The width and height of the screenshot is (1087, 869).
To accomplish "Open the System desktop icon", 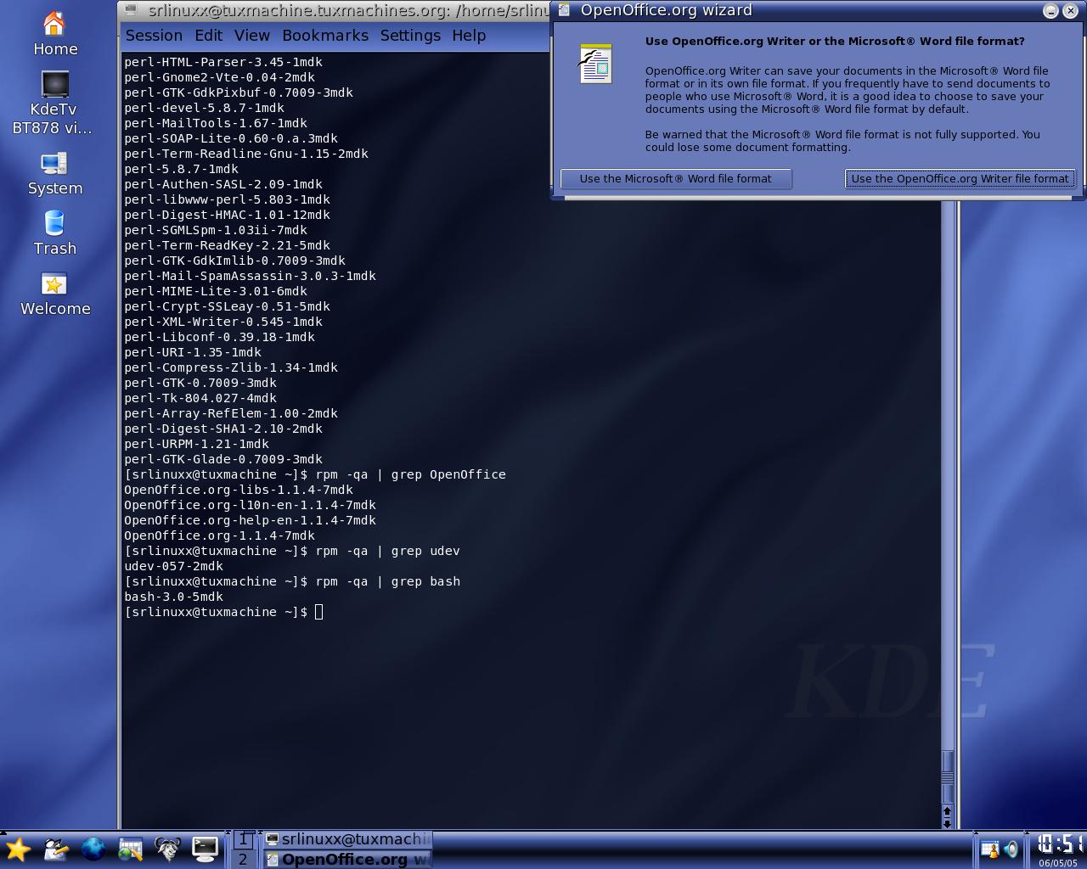I will pos(55,175).
